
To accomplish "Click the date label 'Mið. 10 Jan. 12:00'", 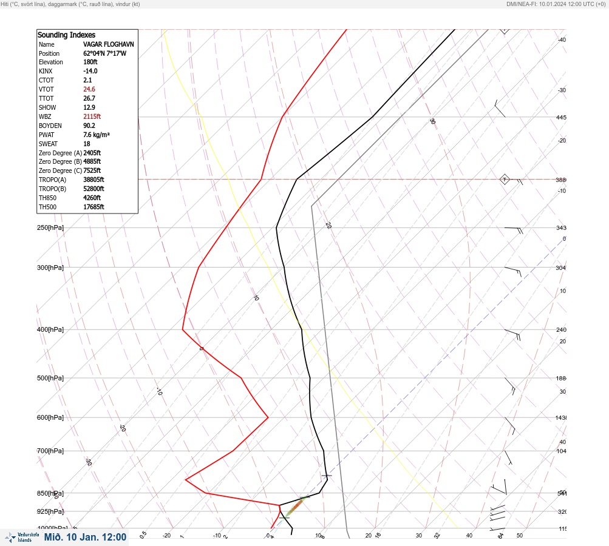I will coord(85,537).
